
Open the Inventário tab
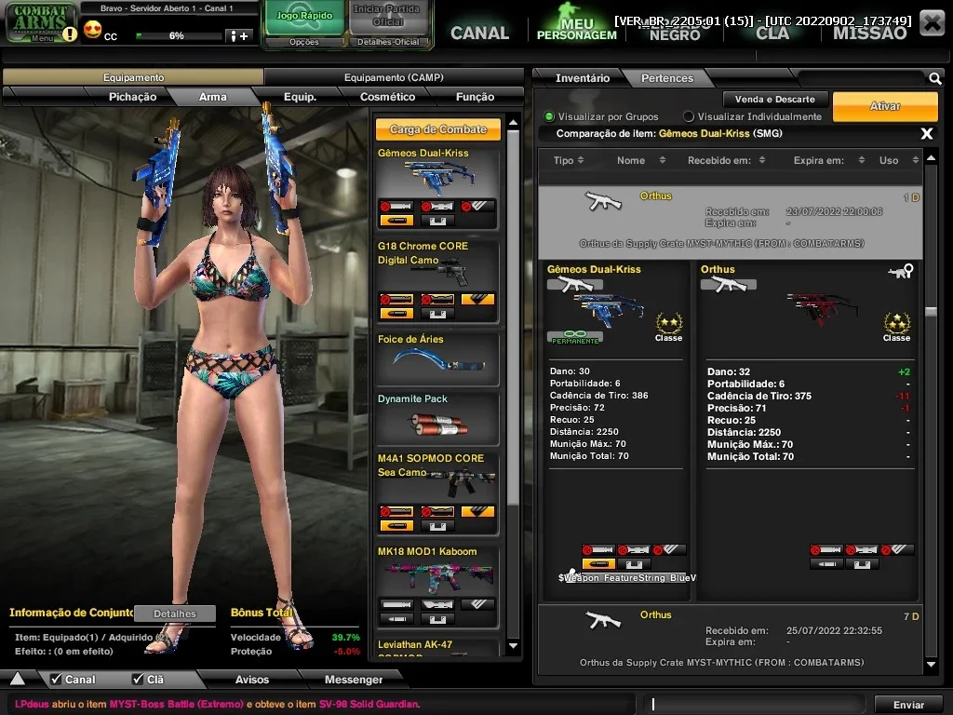(583, 78)
